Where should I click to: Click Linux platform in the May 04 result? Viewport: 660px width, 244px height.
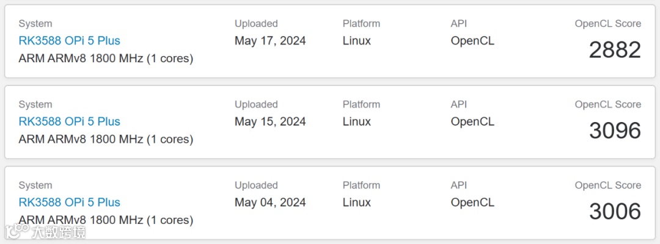pyautogui.click(x=357, y=203)
